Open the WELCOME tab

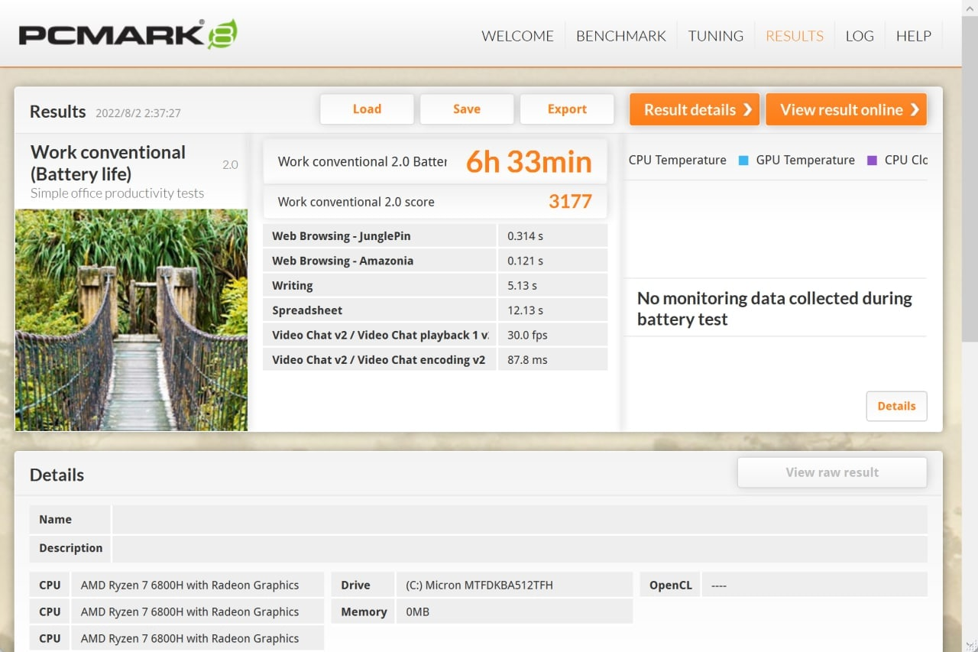click(x=517, y=36)
